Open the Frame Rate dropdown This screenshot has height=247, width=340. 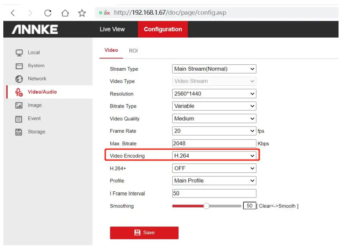pyautogui.click(x=214, y=131)
